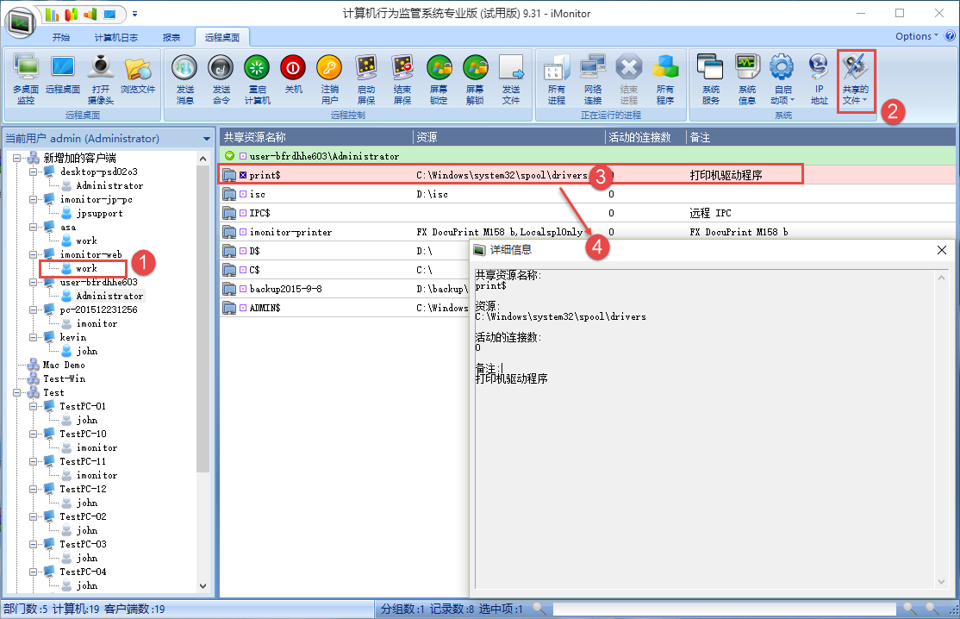
Task: Click the status bar search field
Action: coord(724,610)
